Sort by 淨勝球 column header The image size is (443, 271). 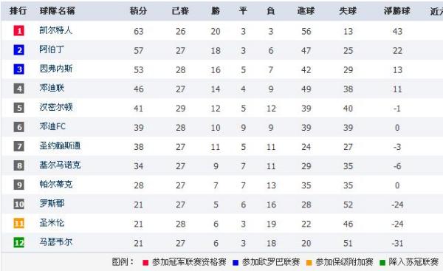[396, 11]
